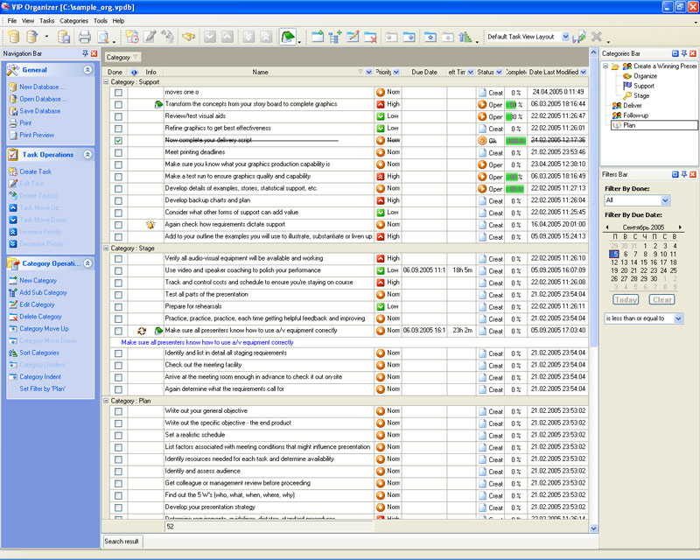Click 100% progress bar on completed delivery script row
This screenshot has height=560, width=700.
[x=515, y=141]
